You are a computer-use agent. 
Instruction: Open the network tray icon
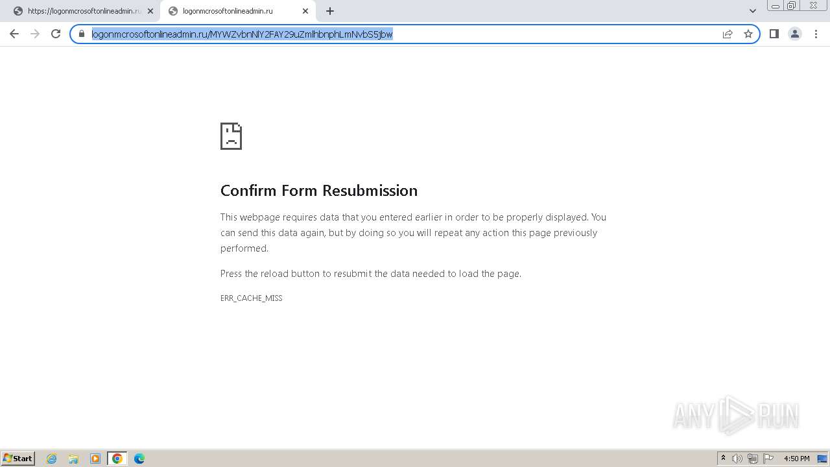(x=753, y=459)
